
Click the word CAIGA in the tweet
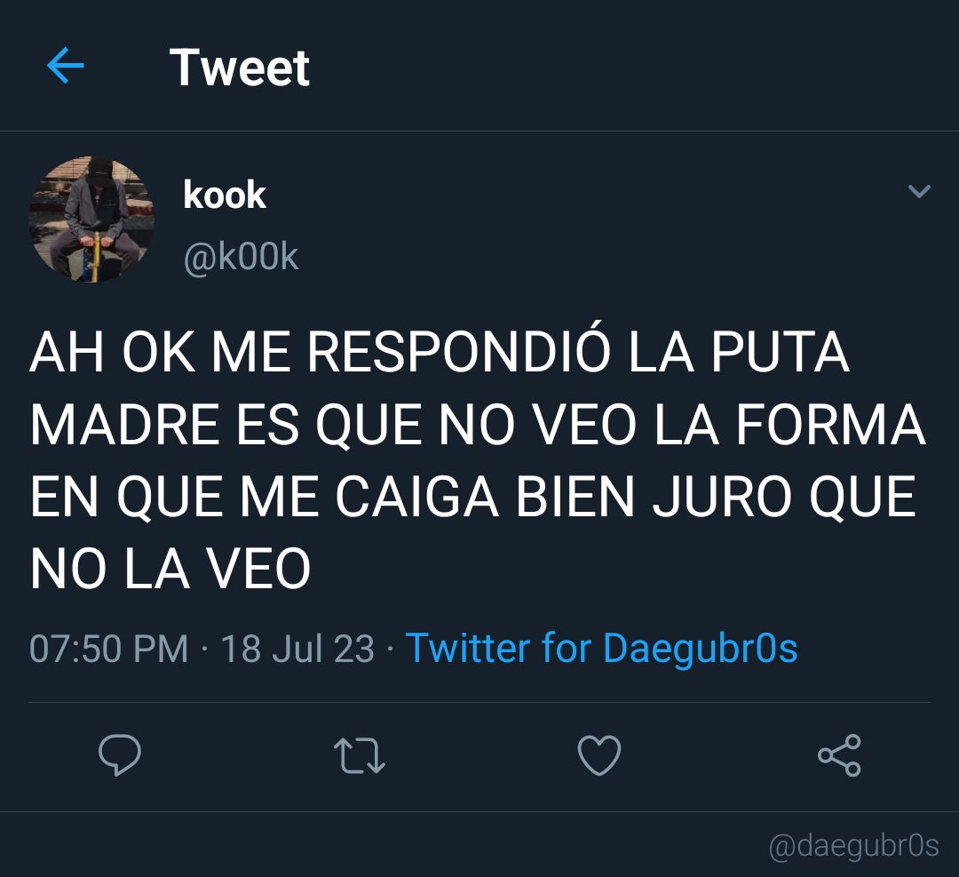(x=416, y=497)
